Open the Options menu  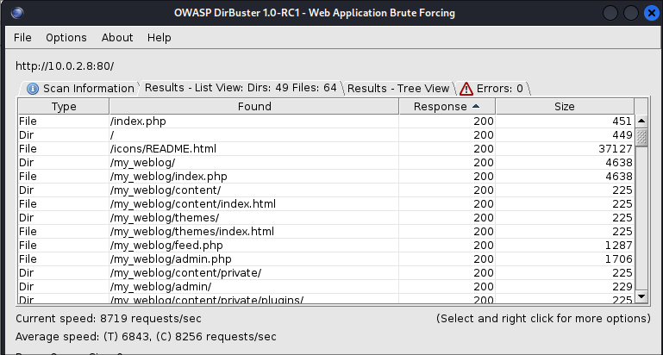tap(66, 38)
